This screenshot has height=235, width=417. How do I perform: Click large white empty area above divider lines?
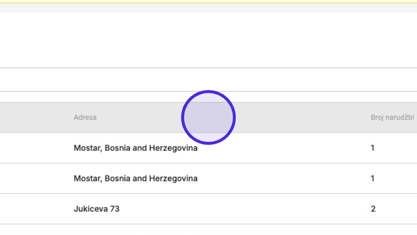(208, 40)
